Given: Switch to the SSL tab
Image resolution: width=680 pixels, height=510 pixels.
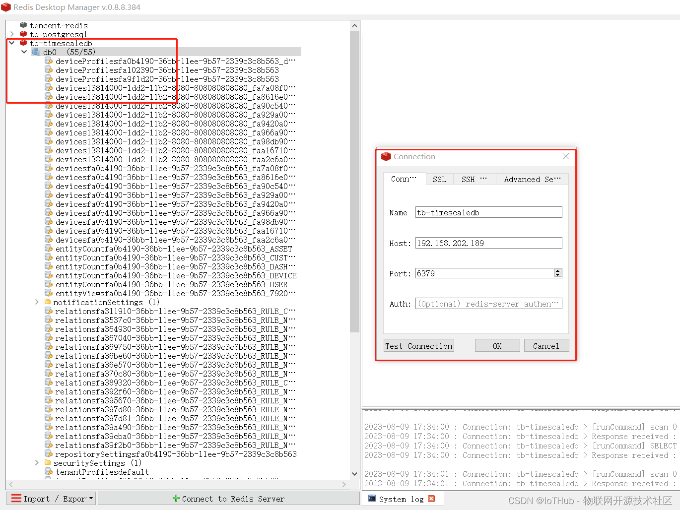Looking at the screenshot, I should [439, 179].
